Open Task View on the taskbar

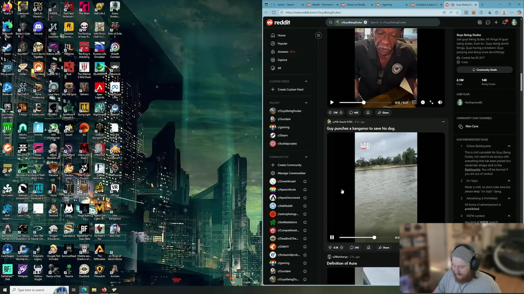[74, 290]
